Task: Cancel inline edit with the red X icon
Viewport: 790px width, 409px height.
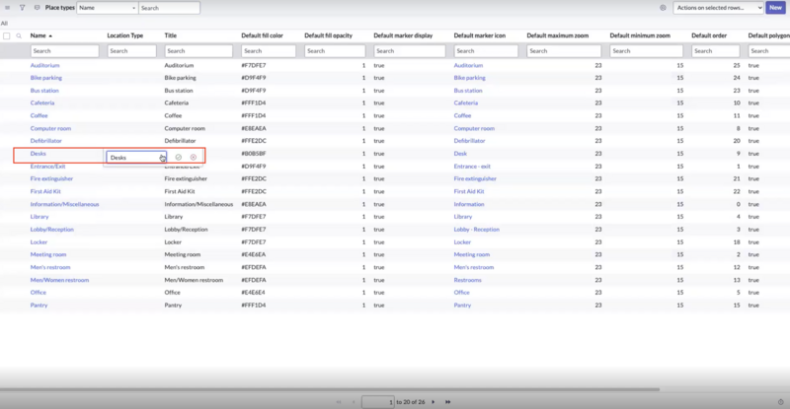Action: [x=194, y=157]
